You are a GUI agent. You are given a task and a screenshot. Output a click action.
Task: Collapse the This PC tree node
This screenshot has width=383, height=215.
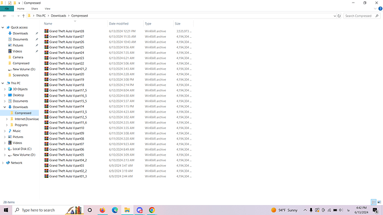pos(3,83)
